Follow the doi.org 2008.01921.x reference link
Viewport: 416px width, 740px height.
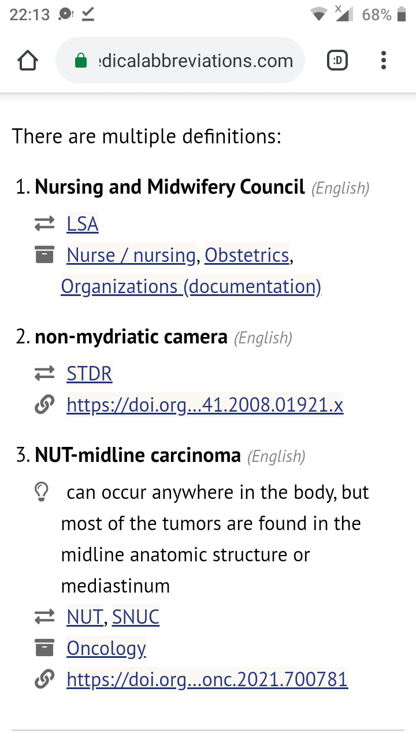tap(205, 405)
